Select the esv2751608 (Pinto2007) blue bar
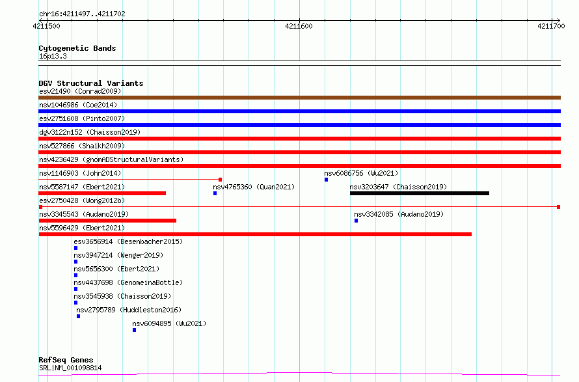Image resolution: width=579 pixels, height=382 pixels. [x=299, y=125]
